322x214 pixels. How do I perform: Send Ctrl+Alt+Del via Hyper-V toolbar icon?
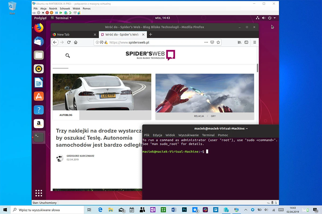tap(34, 13)
